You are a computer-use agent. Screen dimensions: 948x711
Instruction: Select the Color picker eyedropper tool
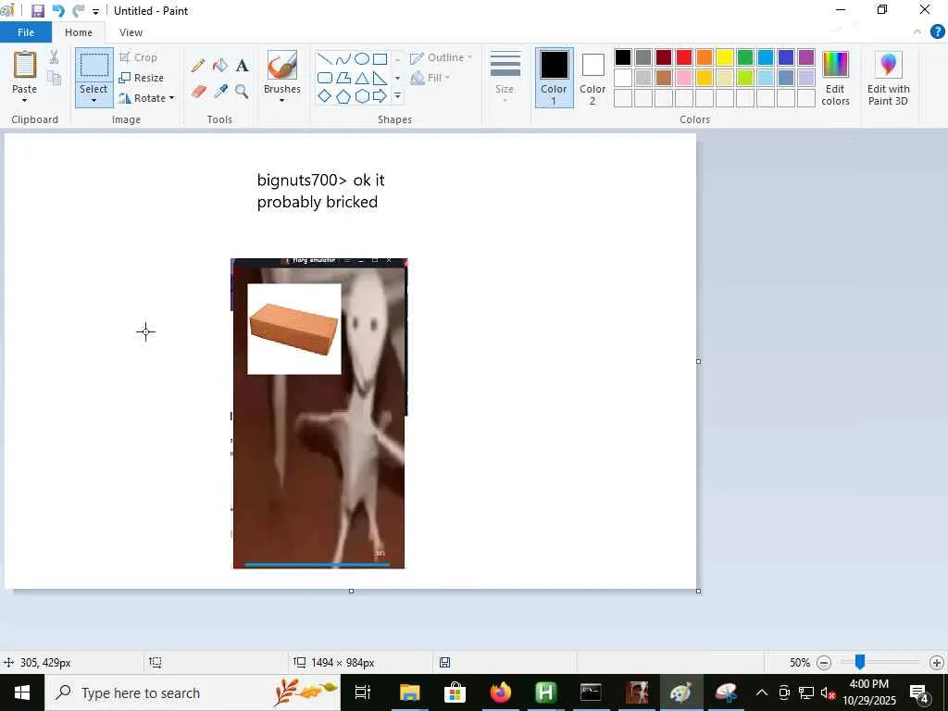(220, 92)
